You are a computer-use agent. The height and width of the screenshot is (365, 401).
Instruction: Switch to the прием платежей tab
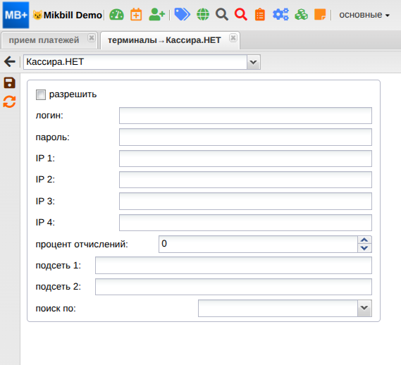44,40
